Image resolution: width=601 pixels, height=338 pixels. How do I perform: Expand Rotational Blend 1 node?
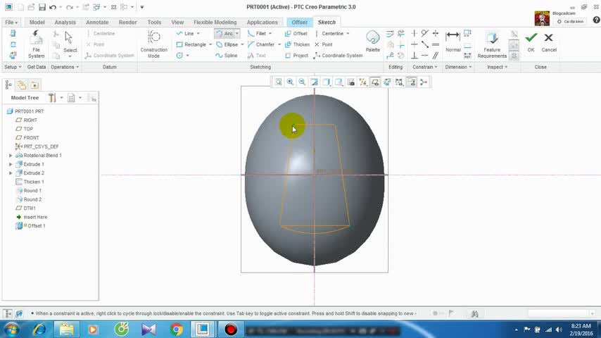pos(11,156)
